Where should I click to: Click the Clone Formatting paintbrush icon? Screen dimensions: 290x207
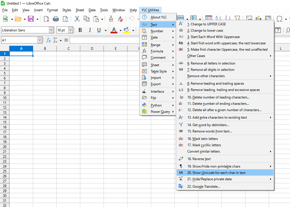coord(111,19)
